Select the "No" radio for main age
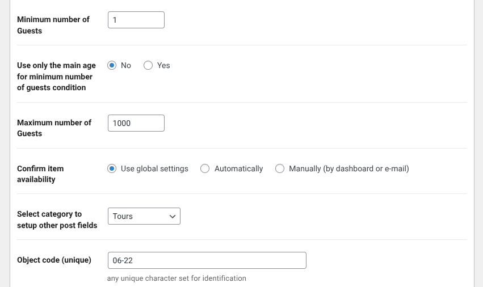The width and height of the screenshot is (483, 287). pyautogui.click(x=112, y=65)
